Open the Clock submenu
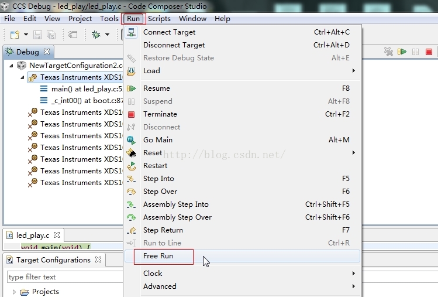Viewport: 438px width, 297px height. coord(243,274)
